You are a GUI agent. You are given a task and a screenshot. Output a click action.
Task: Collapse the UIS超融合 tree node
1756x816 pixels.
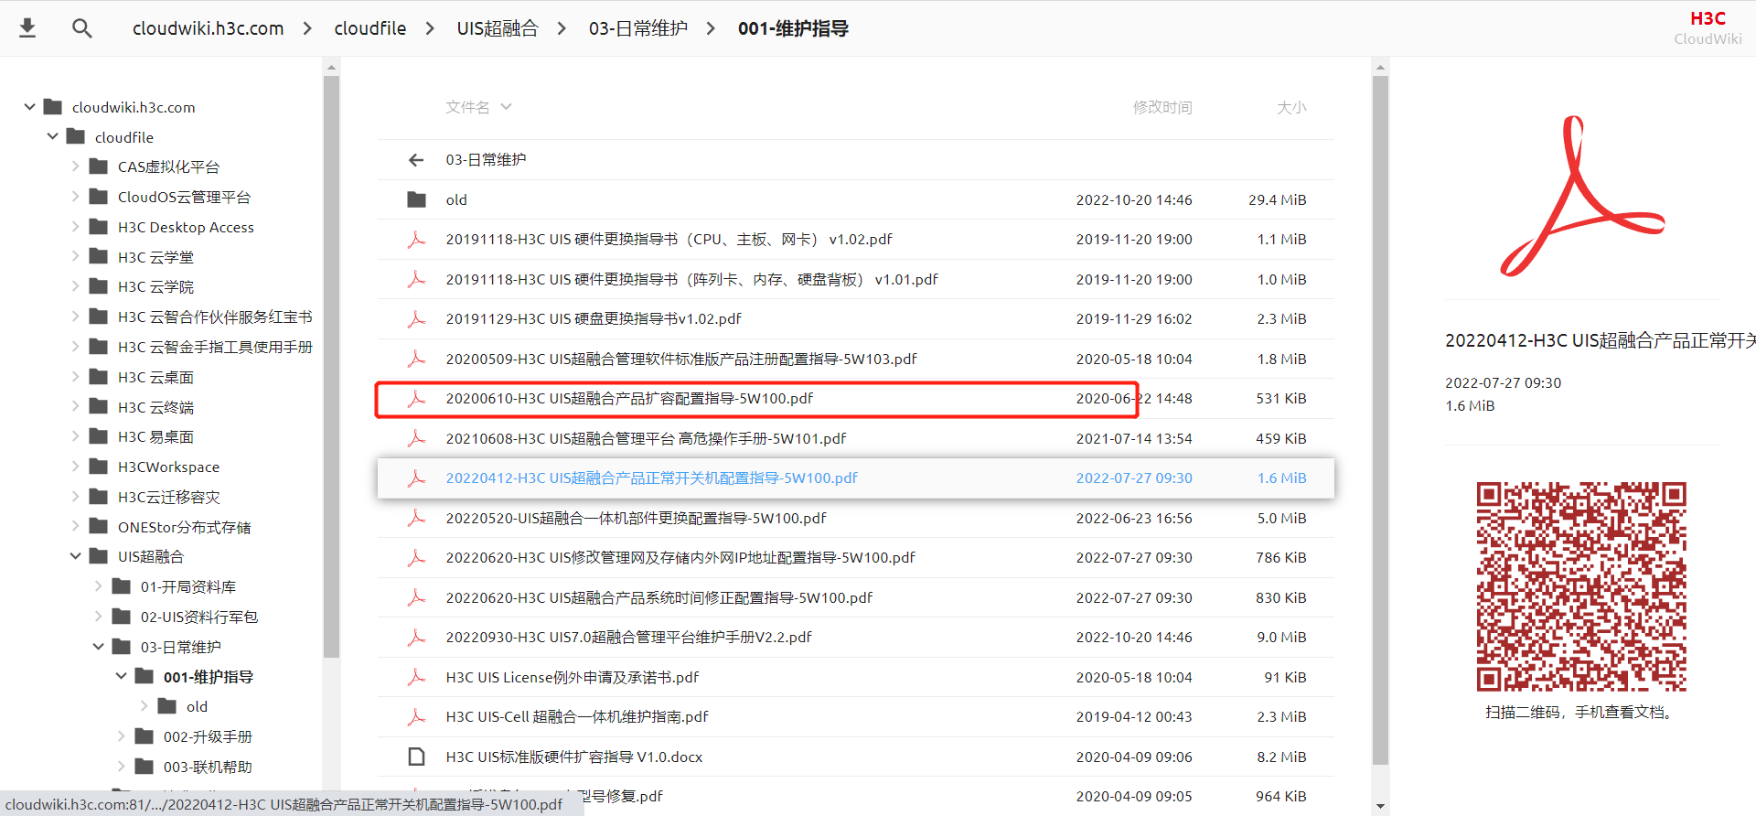[x=76, y=556]
